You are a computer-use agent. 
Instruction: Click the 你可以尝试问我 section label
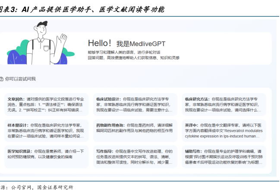point(20,79)
